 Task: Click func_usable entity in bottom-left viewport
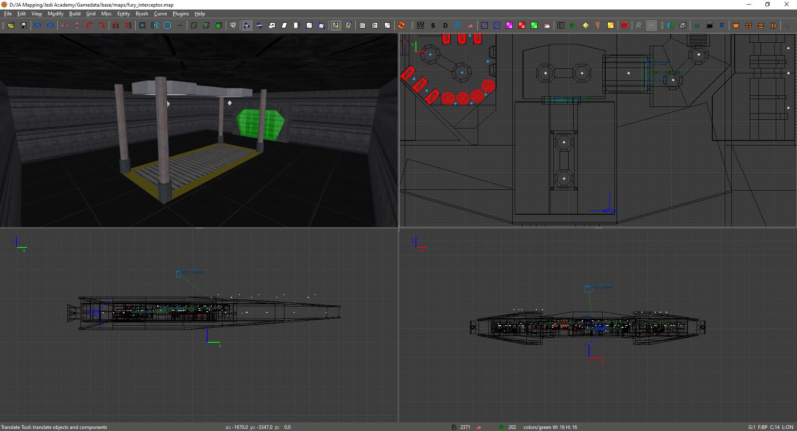click(179, 274)
